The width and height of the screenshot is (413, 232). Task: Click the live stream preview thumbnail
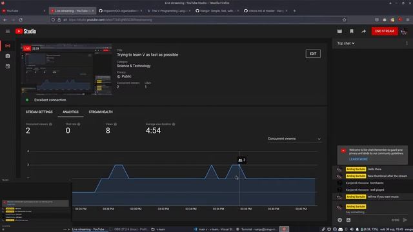66,70
